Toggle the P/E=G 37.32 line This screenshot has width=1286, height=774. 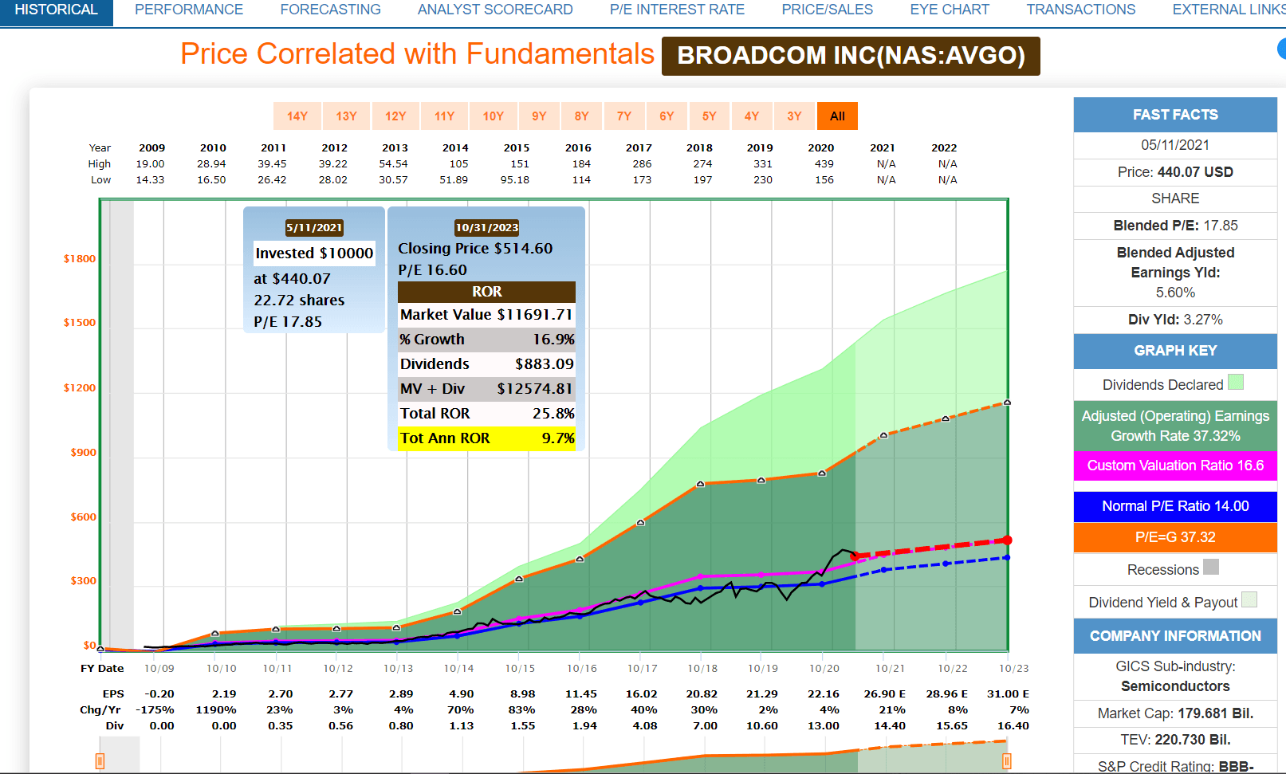[1175, 537]
